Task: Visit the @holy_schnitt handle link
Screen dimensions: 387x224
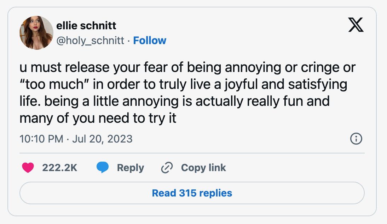Action: 90,40
